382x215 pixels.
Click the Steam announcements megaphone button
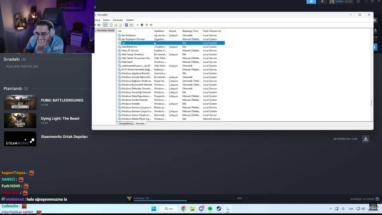(x=311, y=1)
